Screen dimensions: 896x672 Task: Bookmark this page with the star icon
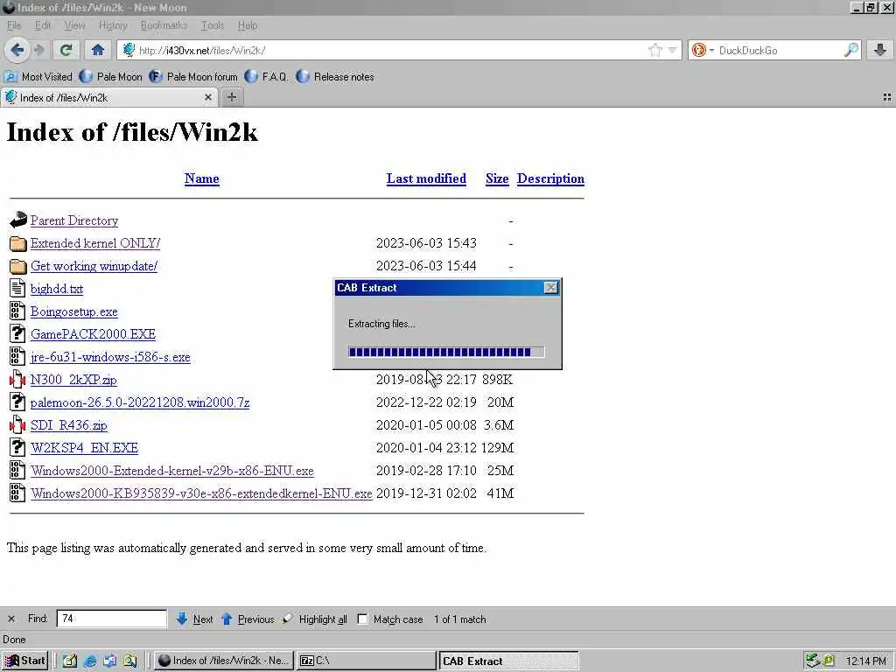(654, 50)
